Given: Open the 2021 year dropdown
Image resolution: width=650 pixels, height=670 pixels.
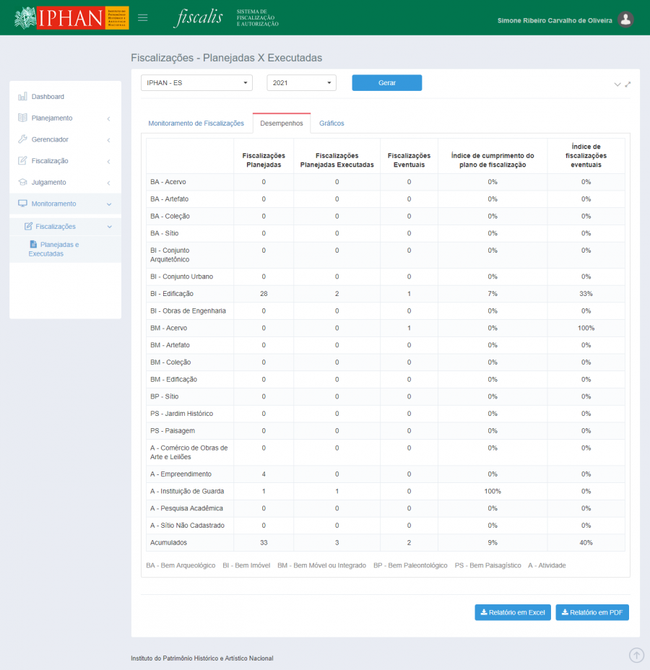Looking at the screenshot, I should tap(301, 83).
